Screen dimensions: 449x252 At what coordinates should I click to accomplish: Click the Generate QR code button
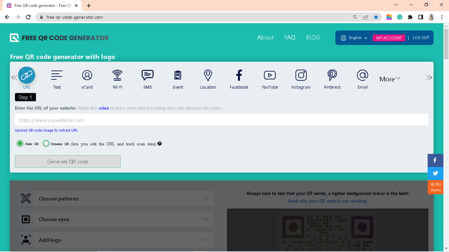(x=68, y=161)
